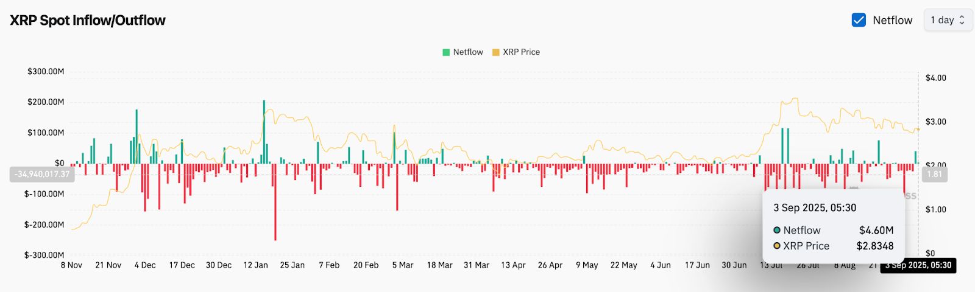
Task: Toggle the XRP Price legend label
Action: (x=521, y=52)
